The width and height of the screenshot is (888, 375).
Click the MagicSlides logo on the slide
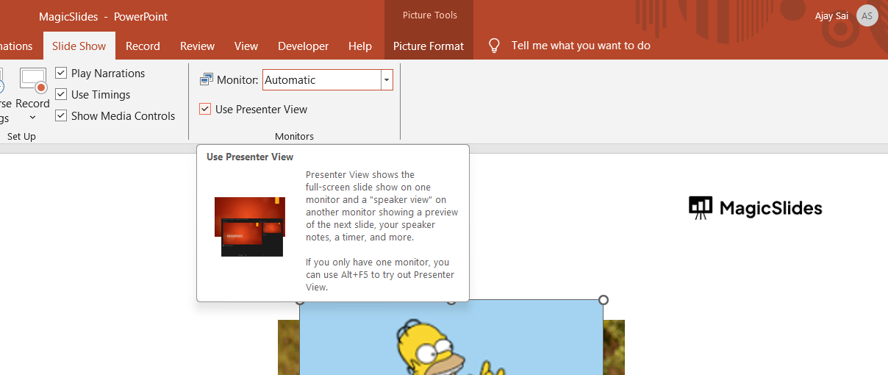pos(756,208)
